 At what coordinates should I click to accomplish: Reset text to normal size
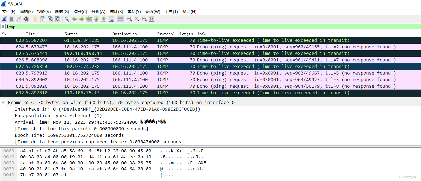pyautogui.click(x=144, y=19)
